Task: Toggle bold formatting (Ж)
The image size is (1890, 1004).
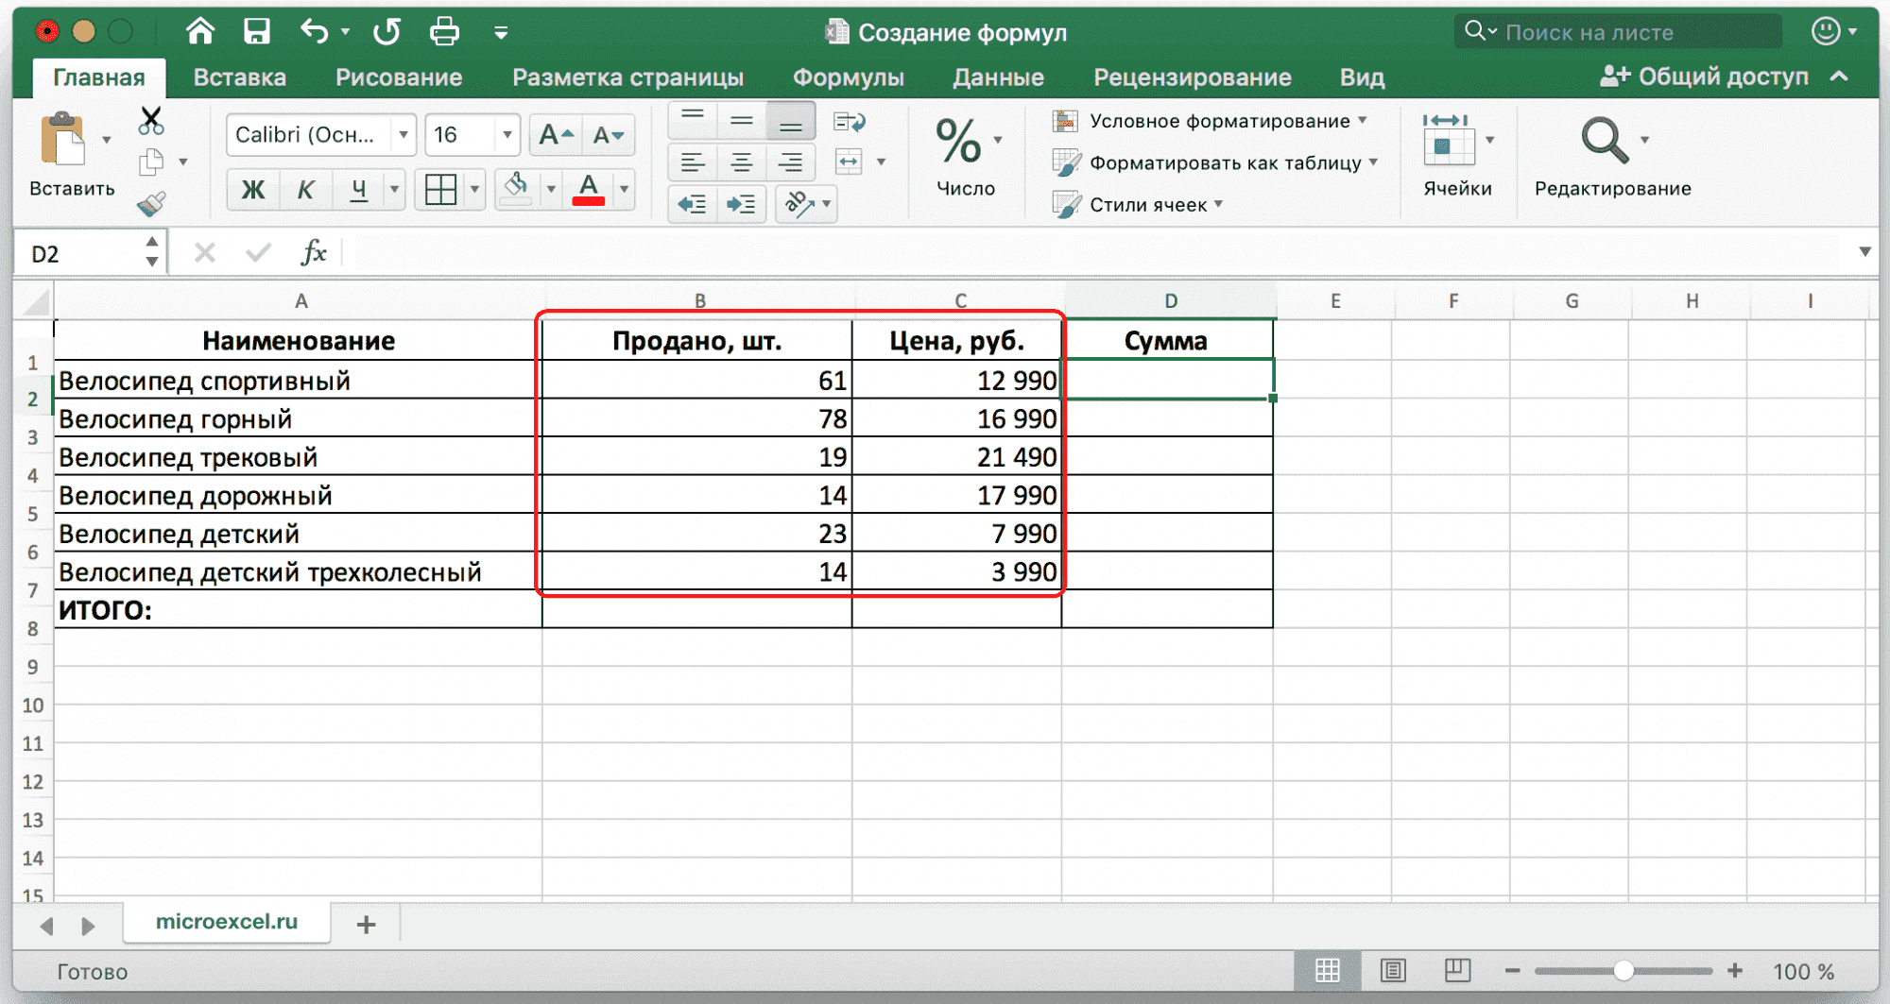Action: coord(253,190)
